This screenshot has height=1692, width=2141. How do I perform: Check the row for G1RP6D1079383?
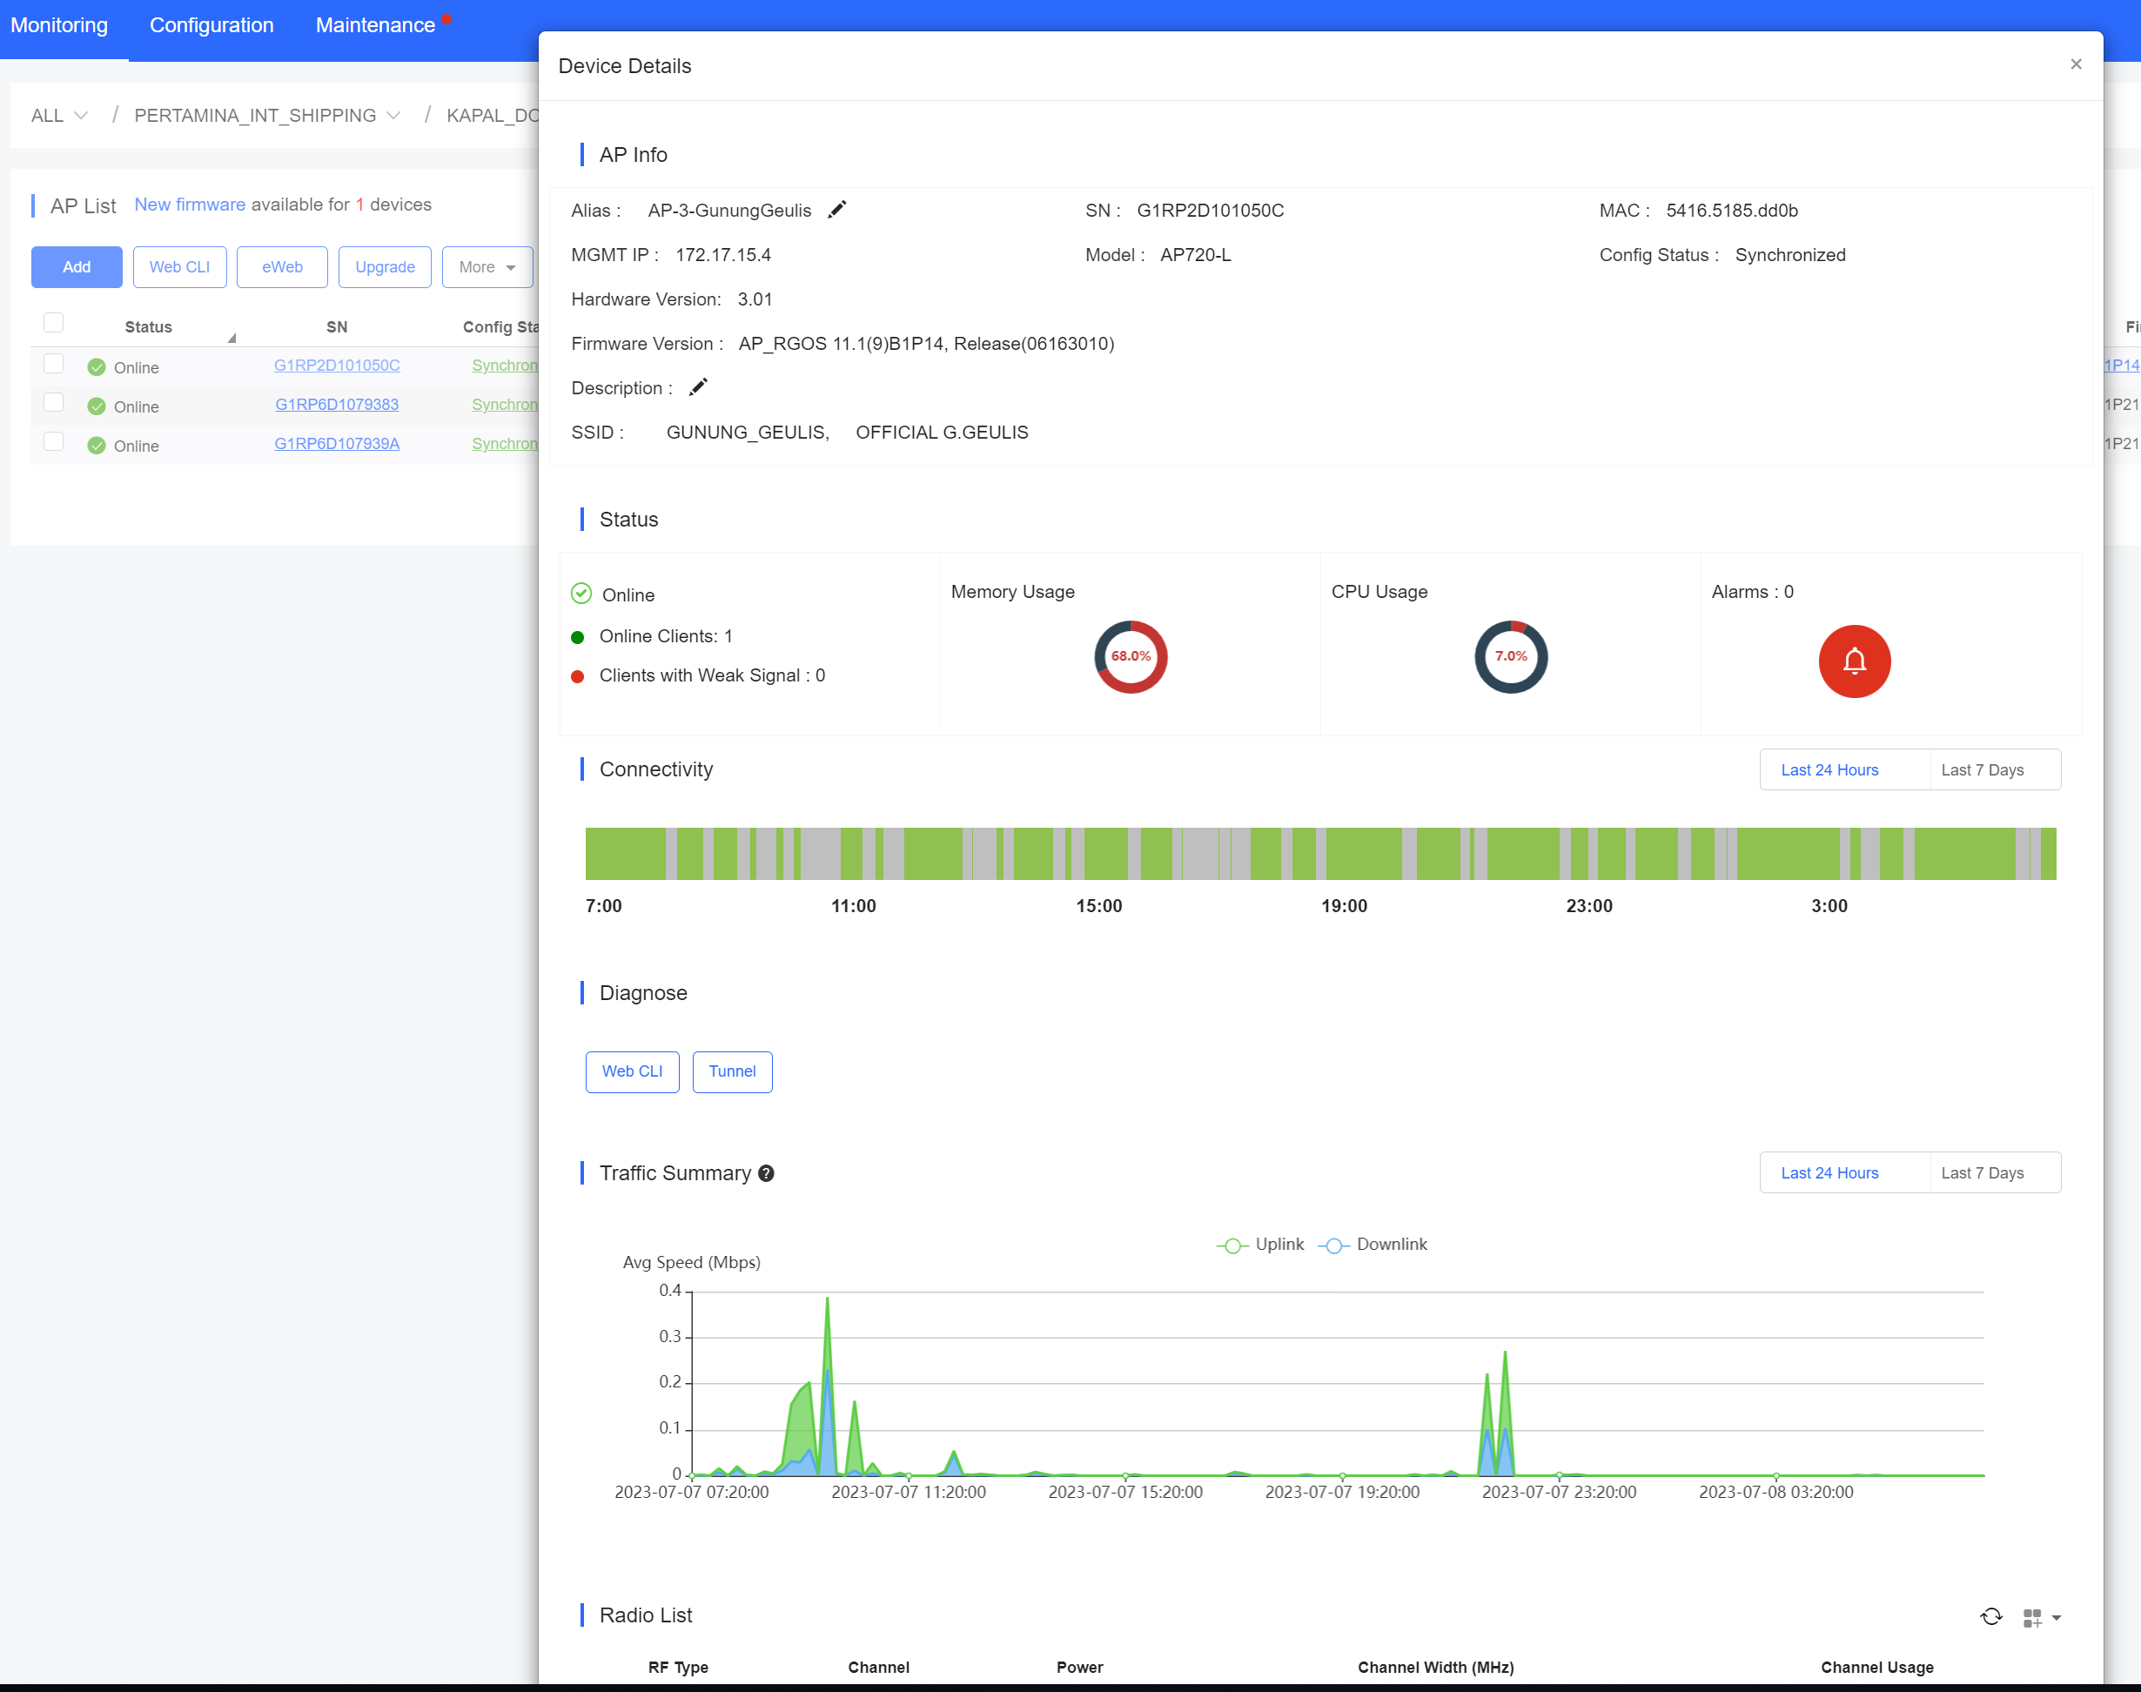pos(53,402)
